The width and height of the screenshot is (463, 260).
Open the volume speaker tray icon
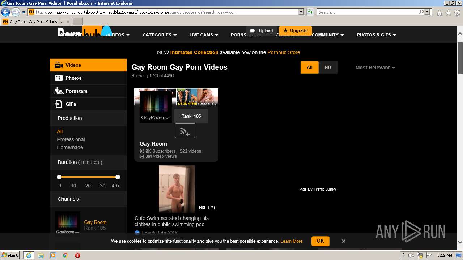411,255
